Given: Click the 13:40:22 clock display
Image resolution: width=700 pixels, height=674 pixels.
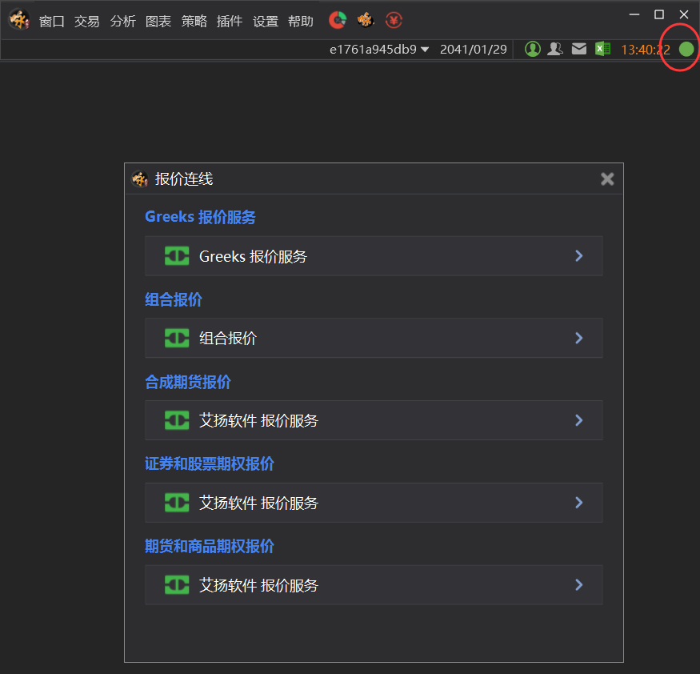Looking at the screenshot, I should [x=646, y=50].
